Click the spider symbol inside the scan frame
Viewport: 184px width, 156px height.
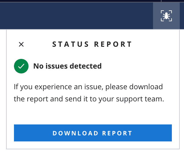click(x=166, y=16)
